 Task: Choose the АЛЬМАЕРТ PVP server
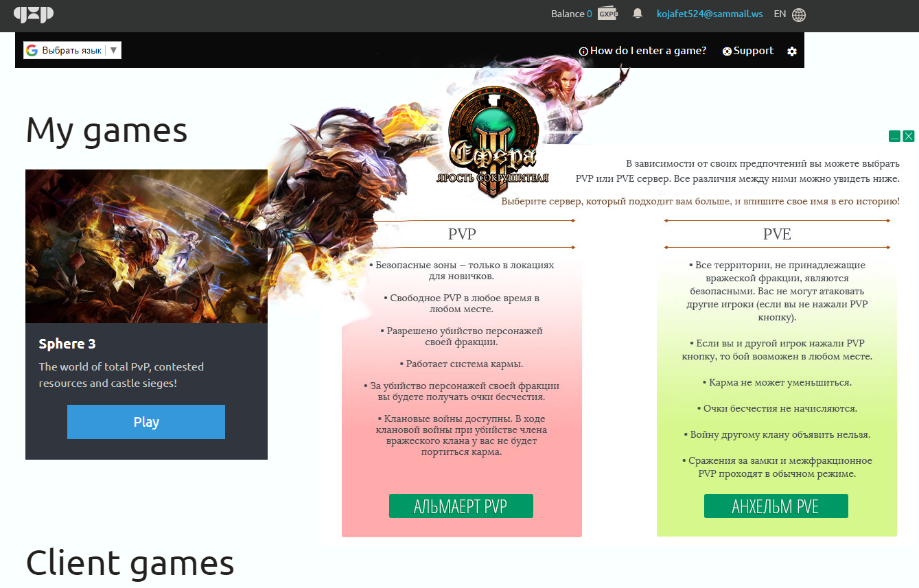(461, 506)
